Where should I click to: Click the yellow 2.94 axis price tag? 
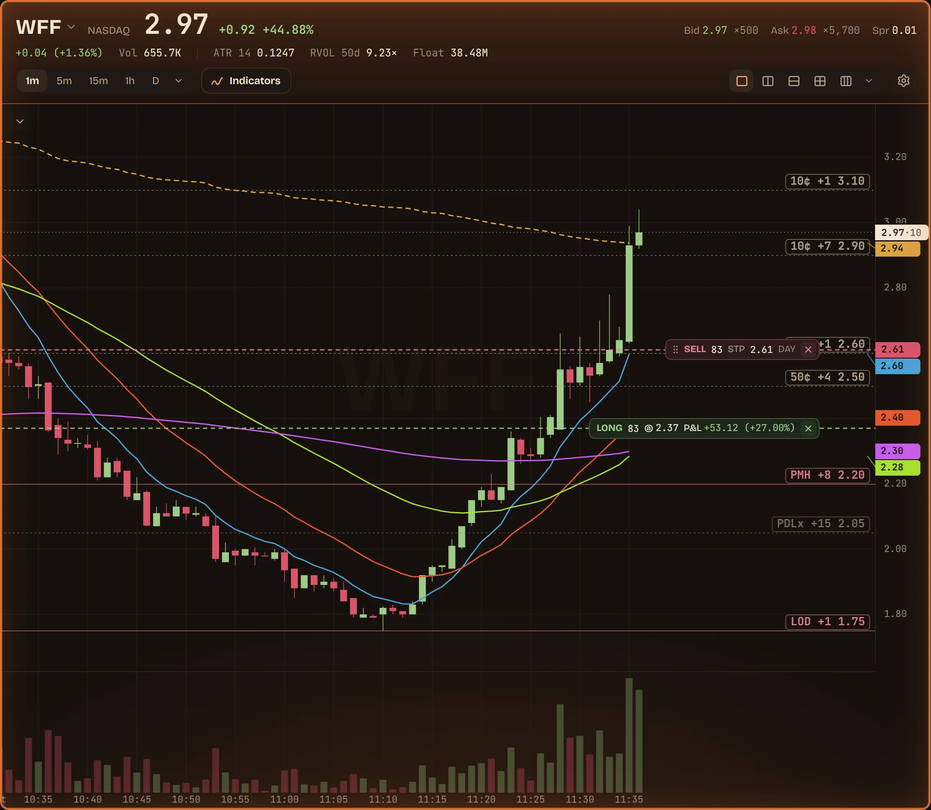[x=897, y=248]
